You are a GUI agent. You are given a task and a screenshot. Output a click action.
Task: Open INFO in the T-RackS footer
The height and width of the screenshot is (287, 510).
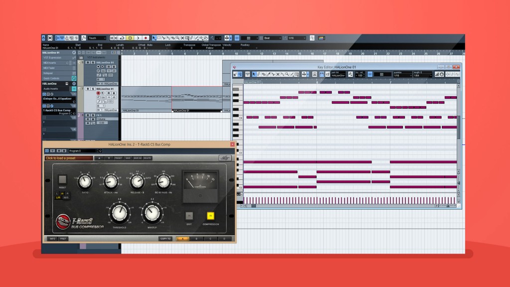pyautogui.click(x=52, y=239)
